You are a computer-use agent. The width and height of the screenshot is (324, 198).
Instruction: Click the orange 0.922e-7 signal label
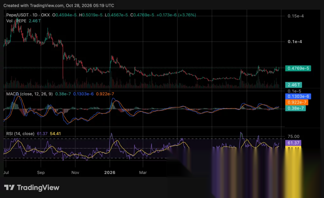pyautogui.click(x=296, y=102)
